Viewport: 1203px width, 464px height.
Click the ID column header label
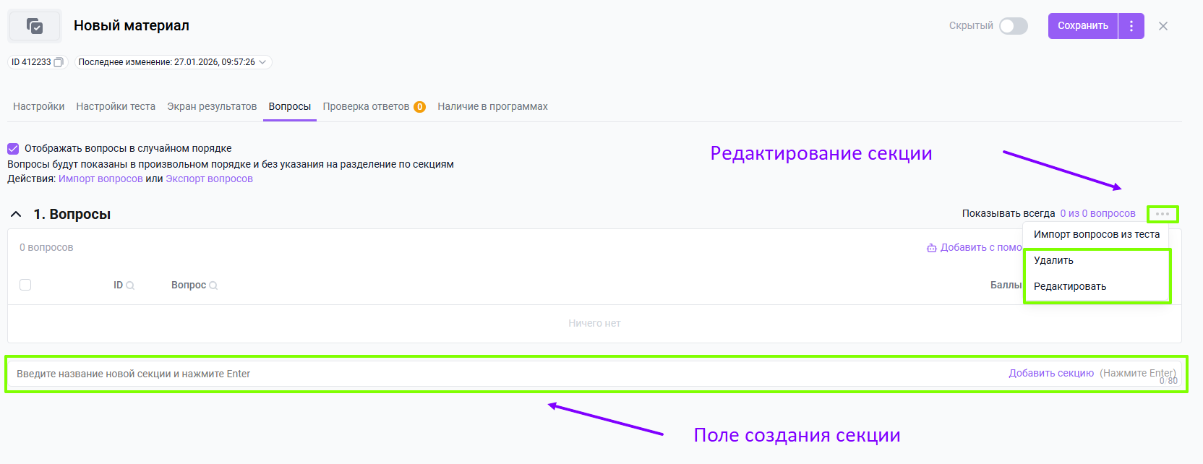click(118, 285)
